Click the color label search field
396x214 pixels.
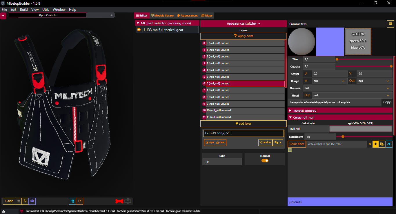(337, 144)
